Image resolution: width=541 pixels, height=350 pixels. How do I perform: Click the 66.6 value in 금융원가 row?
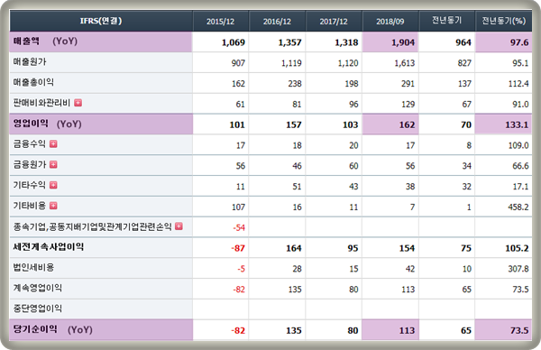point(520,166)
